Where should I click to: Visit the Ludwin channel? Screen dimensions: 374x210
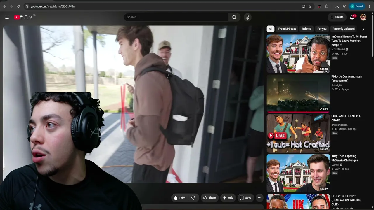pos(336,165)
